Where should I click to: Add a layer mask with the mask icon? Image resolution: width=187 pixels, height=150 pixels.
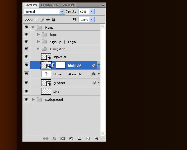[x=63, y=138]
